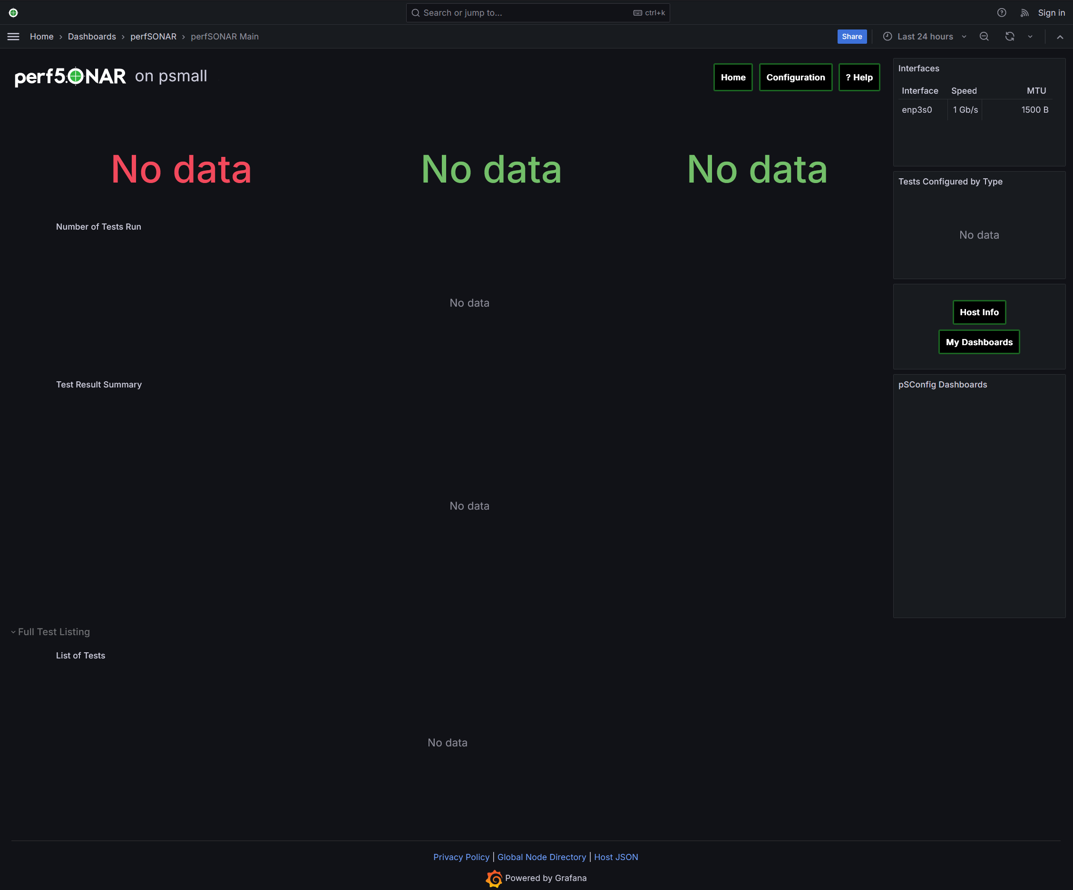This screenshot has width=1073, height=890.
Task: Open the Configuration button
Action: pyautogui.click(x=795, y=77)
